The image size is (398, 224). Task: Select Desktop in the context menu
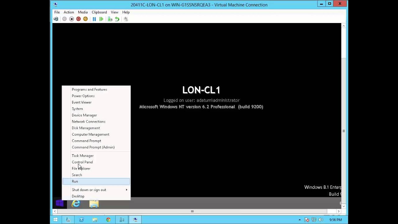(x=96, y=196)
